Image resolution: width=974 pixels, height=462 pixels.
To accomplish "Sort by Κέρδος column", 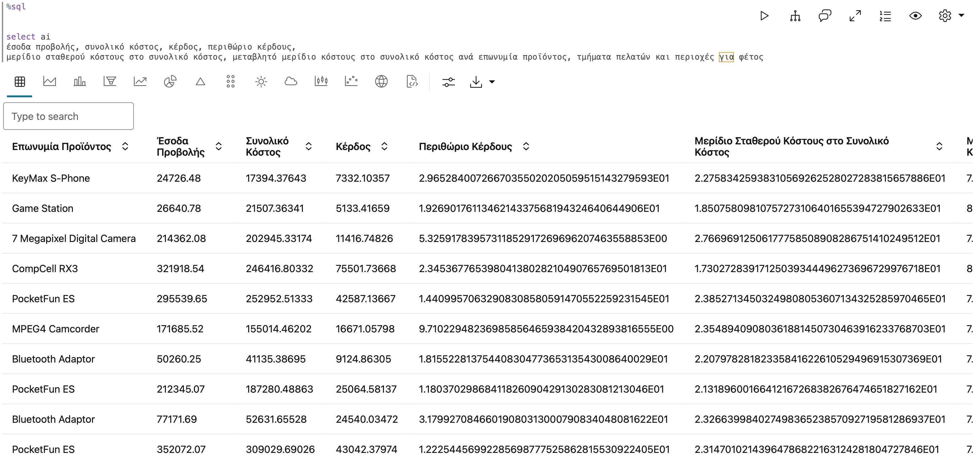I will 384,147.
